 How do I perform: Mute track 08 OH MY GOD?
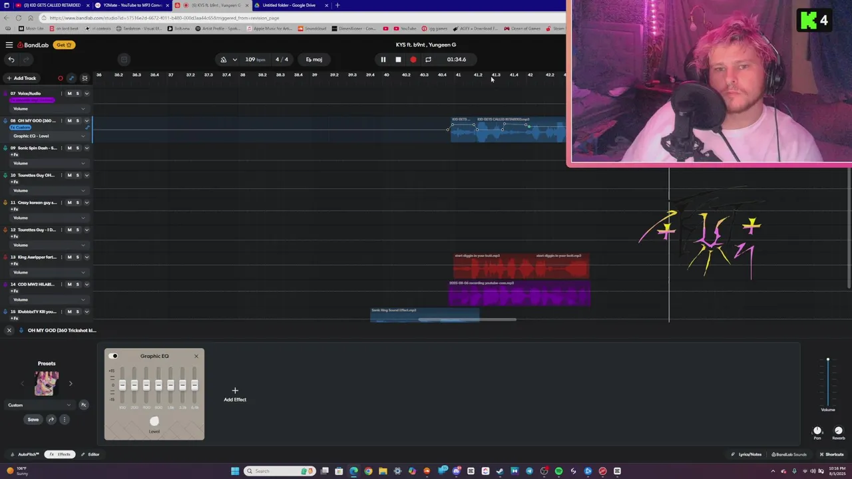coord(69,120)
